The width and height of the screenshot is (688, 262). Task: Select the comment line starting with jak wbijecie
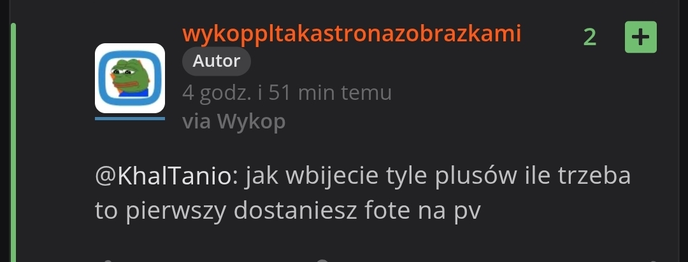363,176
